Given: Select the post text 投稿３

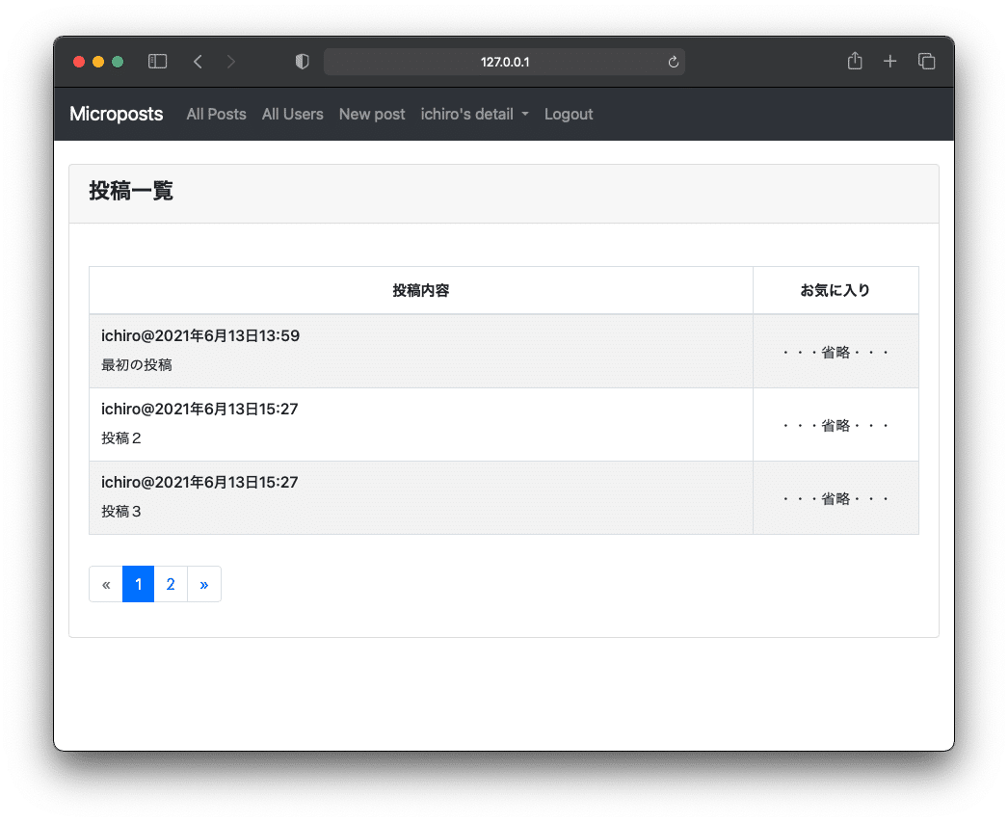Looking at the screenshot, I should (x=121, y=512).
